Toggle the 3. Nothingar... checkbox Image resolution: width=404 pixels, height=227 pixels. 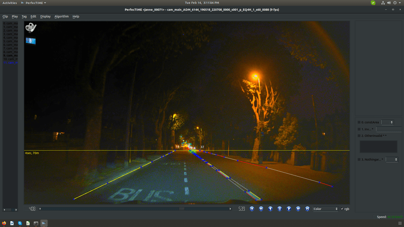359,159
